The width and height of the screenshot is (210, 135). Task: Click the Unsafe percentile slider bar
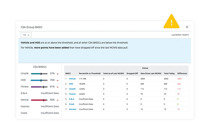click(x=39, y=74)
